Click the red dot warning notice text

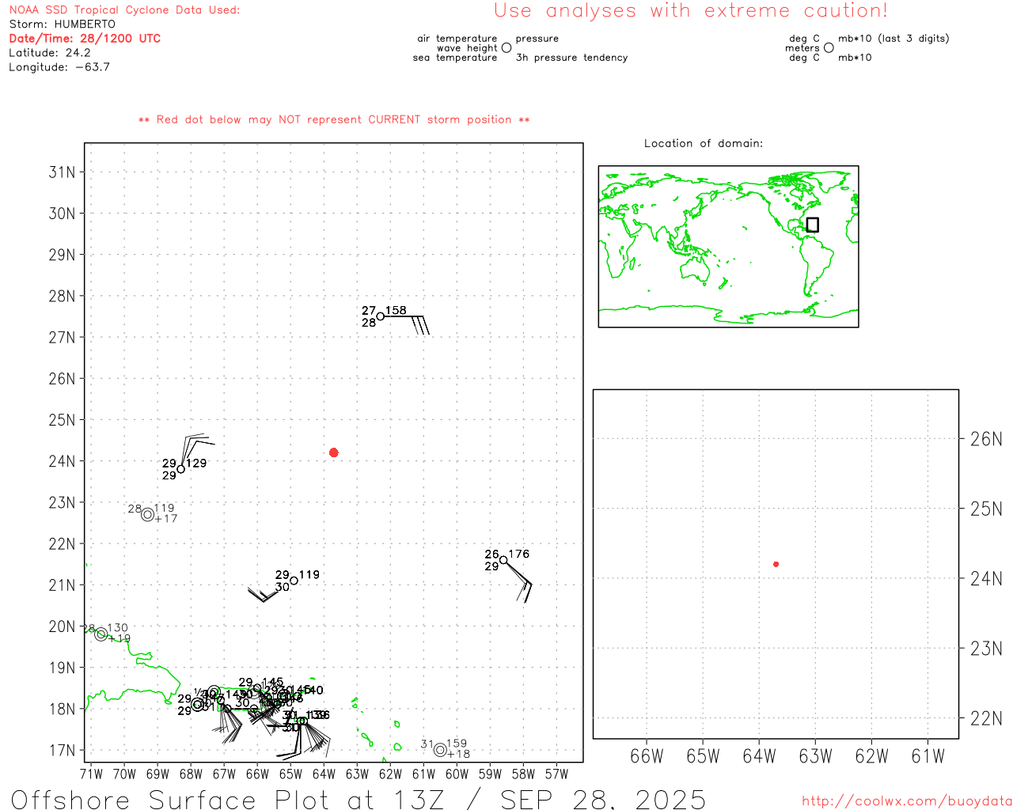(x=334, y=119)
